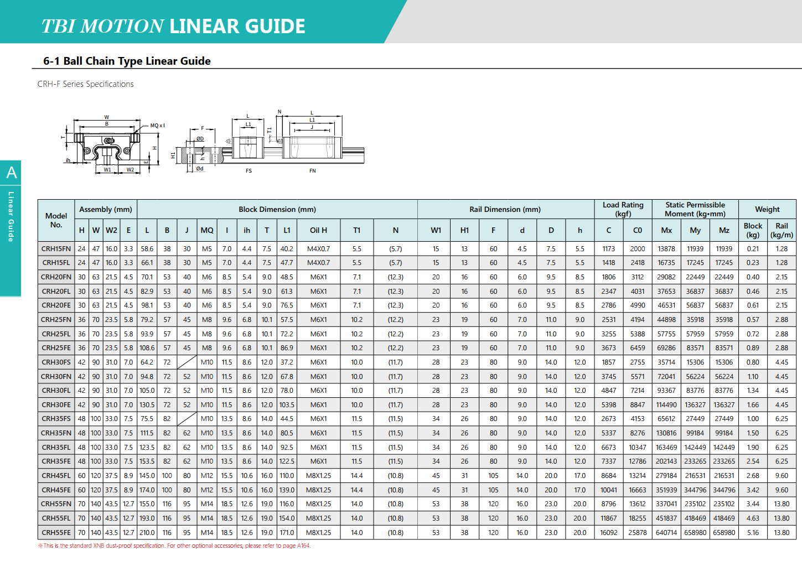Select the "Model No." column header
The height and width of the screenshot is (561, 802).
[56, 220]
